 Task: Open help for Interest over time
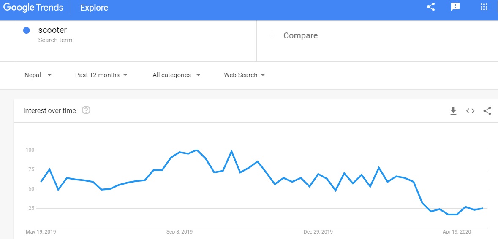[86, 110]
